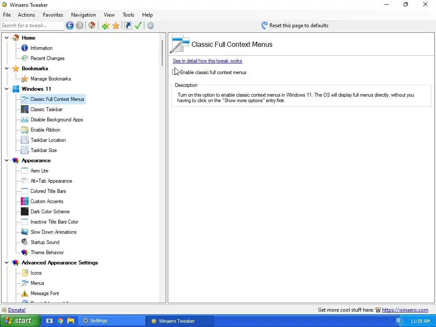The image size is (436, 327).
Task: Collapse the Appearance tree section
Action: 7,161
